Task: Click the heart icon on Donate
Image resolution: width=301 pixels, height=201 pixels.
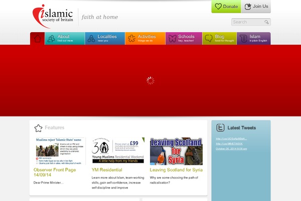Action: point(218,7)
